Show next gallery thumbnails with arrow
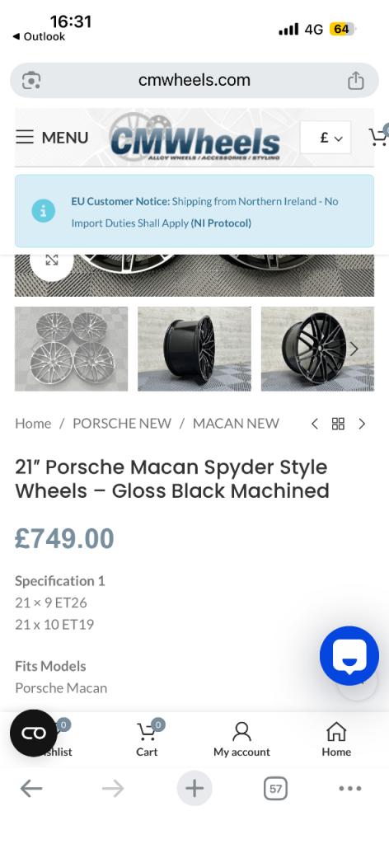 pyautogui.click(x=354, y=349)
